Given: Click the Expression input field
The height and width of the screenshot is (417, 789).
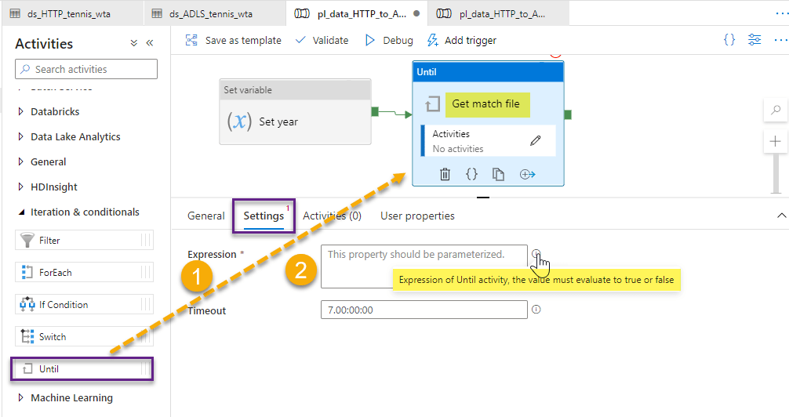Looking at the screenshot, I should (424, 266).
